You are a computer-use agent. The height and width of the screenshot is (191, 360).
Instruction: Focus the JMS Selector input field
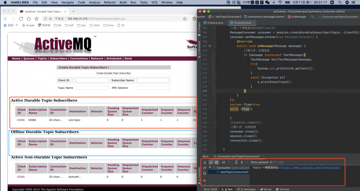(153, 88)
